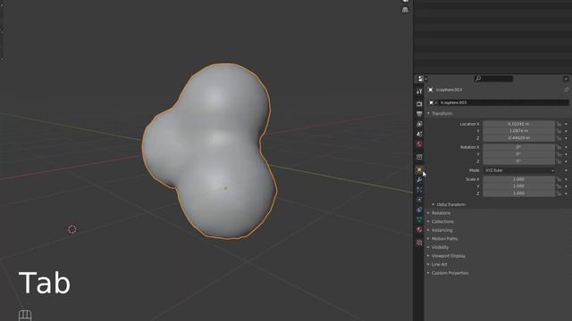Animate Location X with its dot icon
The image size is (572, 321).
pos(566,124)
